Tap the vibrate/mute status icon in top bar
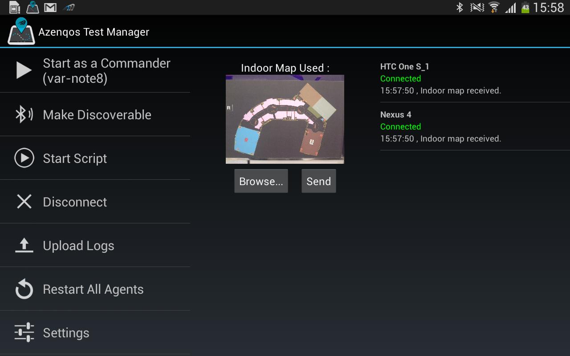 click(x=477, y=7)
